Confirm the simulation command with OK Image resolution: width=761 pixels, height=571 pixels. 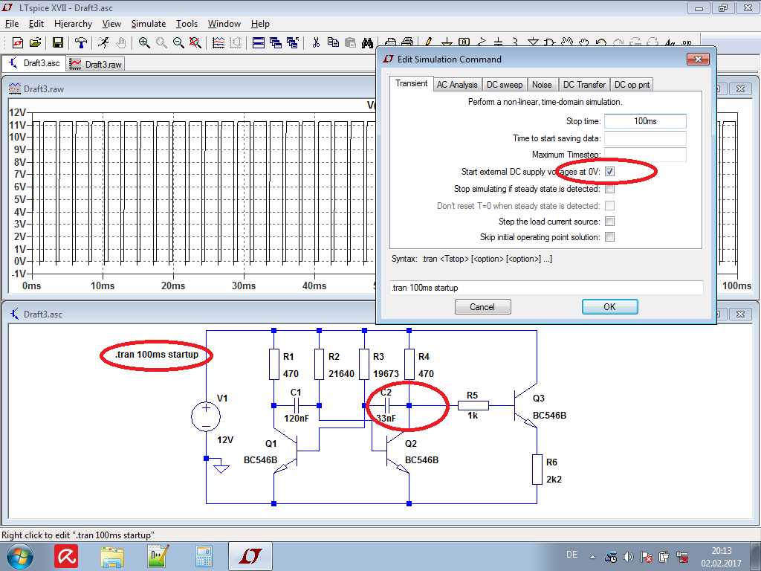tap(609, 307)
